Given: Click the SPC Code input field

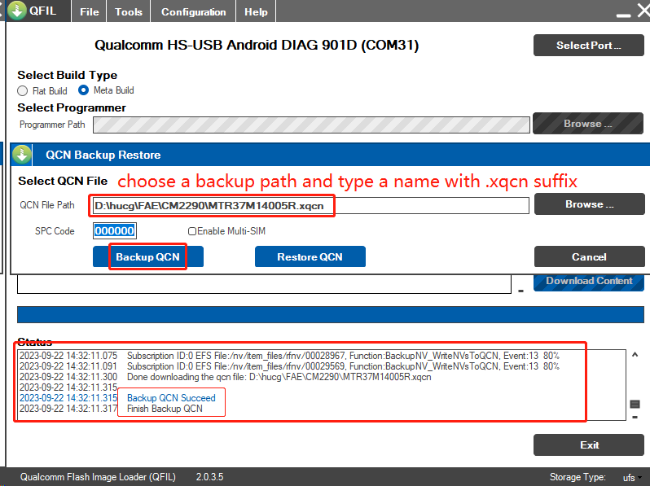Looking at the screenshot, I should [114, 230].
